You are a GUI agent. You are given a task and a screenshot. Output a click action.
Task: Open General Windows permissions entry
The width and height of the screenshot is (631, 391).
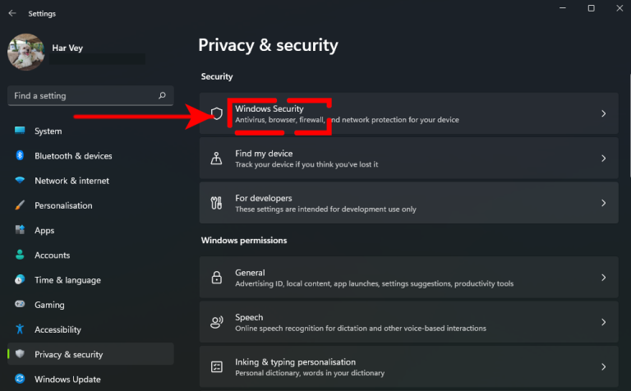409,277
